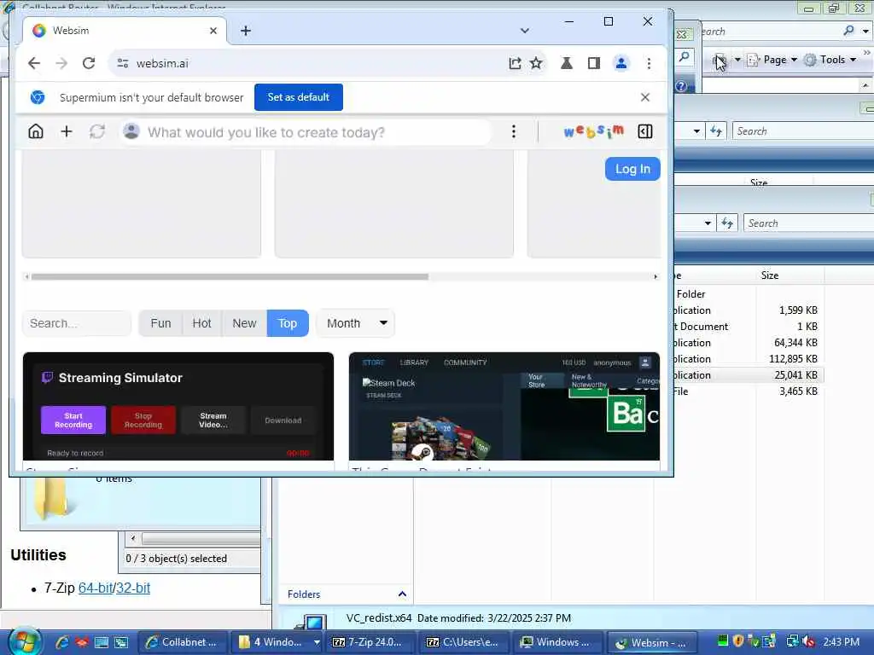The image size is (874, 655).
Task: Set Supermium as default browser
Action: [x=298, y=97]
